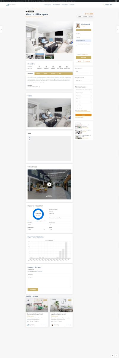Click the far-right floating icon at page bottom

pos(117,356)
